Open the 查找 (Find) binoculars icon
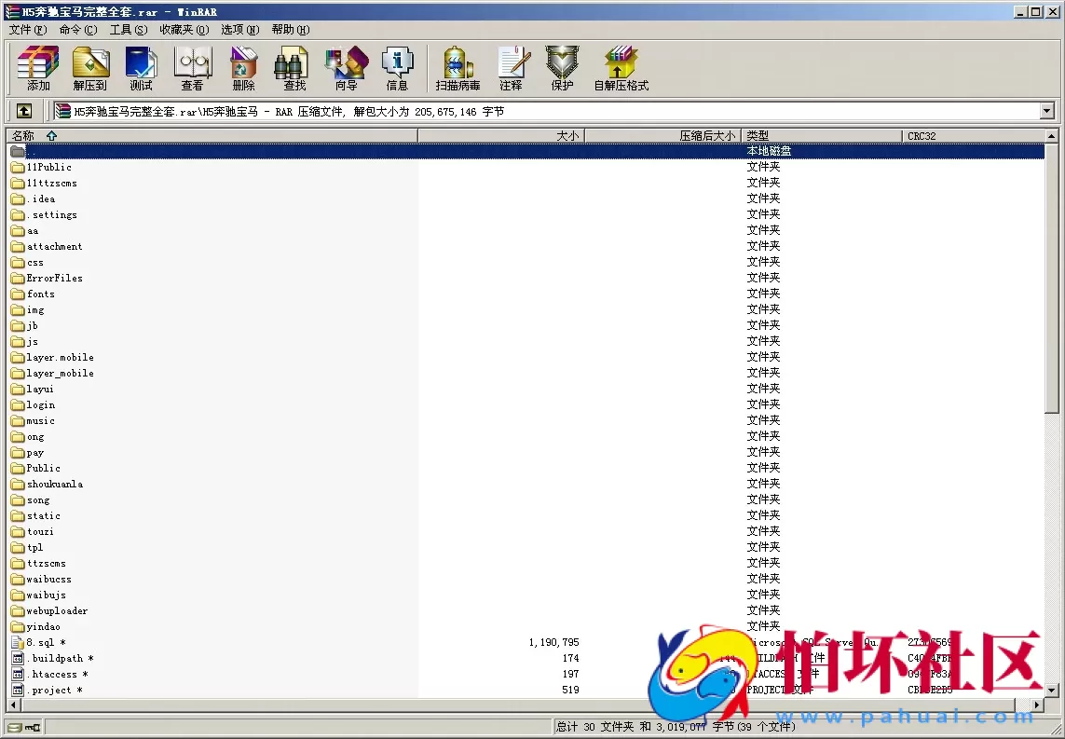1065x739 pixels. (294, 69)
